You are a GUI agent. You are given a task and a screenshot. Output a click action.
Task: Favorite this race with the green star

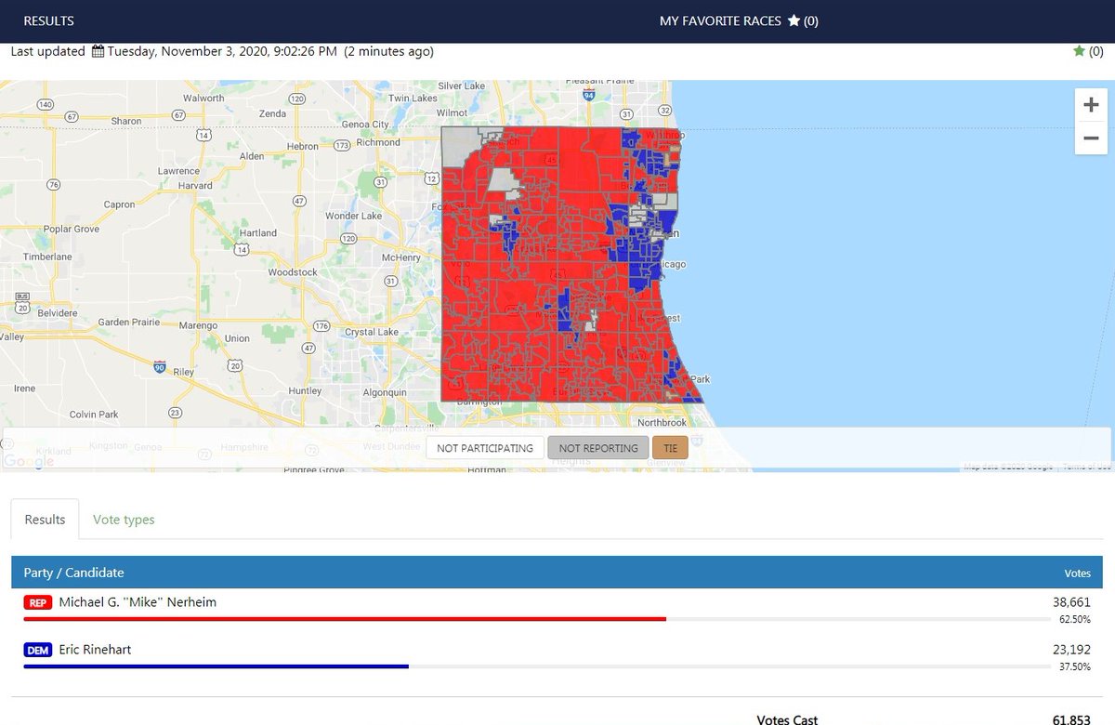[1079, 51]
